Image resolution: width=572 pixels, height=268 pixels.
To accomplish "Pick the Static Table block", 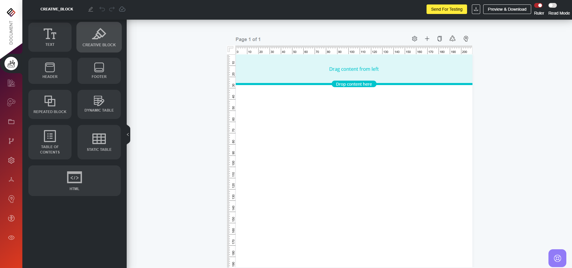I will click(99, 142).
